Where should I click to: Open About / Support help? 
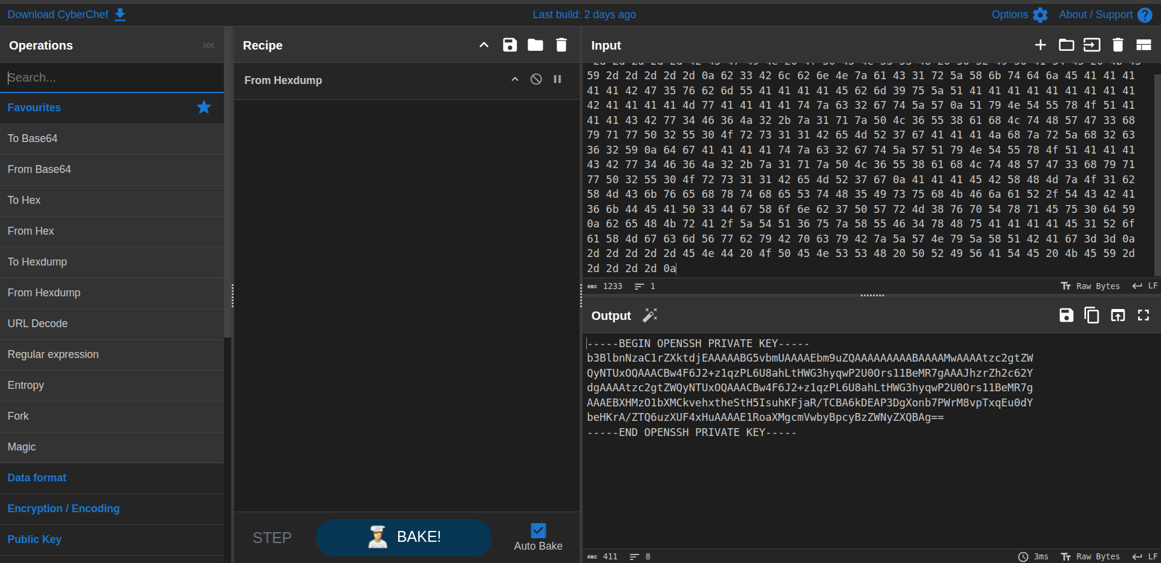pos(1105,15)
